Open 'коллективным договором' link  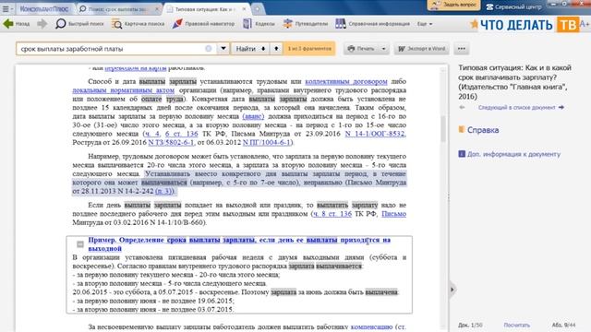pos(346,81)
